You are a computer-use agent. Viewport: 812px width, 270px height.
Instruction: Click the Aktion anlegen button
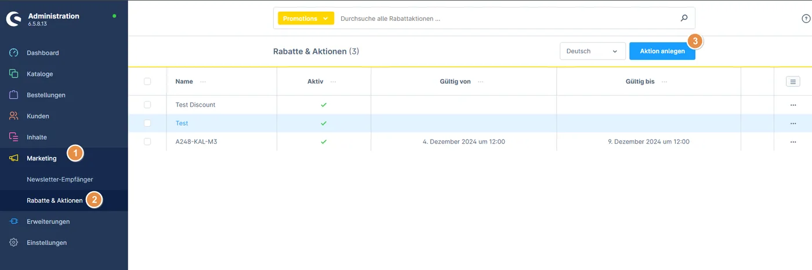[662, 51]
